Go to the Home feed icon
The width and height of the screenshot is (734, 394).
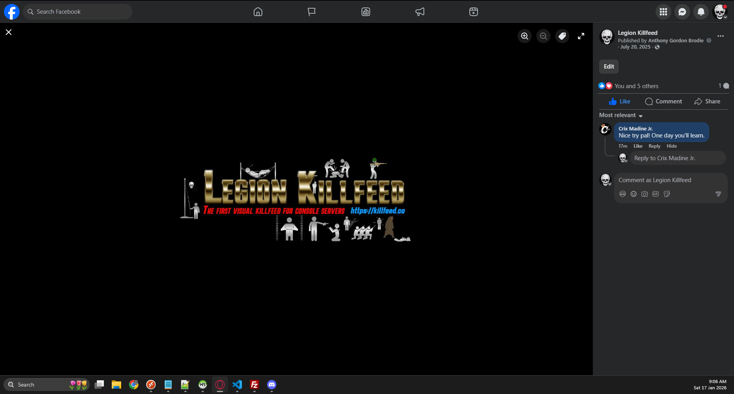(x=258, y=12)
